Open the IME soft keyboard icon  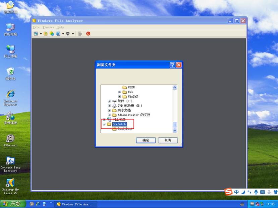tap(263, 192)
